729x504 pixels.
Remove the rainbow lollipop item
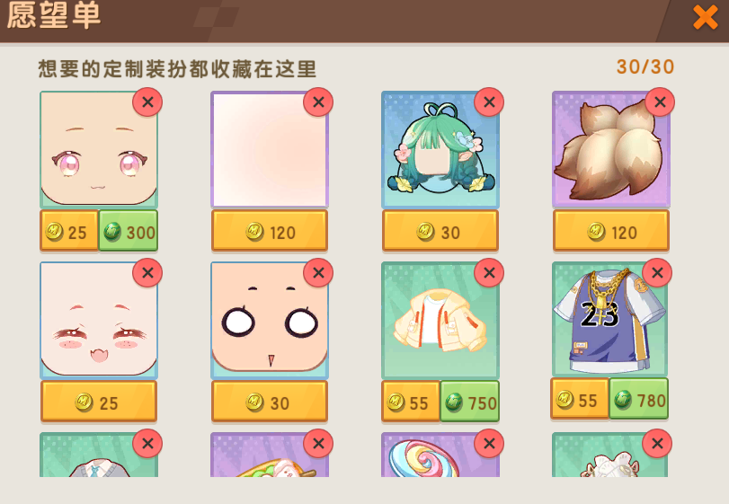(489, 443)
